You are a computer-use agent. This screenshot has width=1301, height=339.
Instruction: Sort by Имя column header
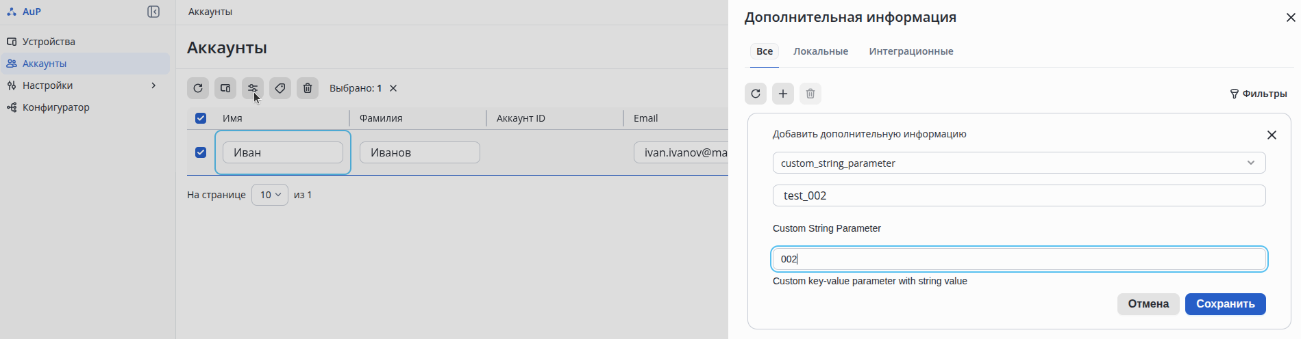(x=232, y=118)
